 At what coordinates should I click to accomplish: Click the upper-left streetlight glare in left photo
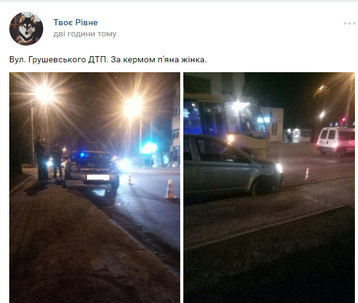pos(44,94)
